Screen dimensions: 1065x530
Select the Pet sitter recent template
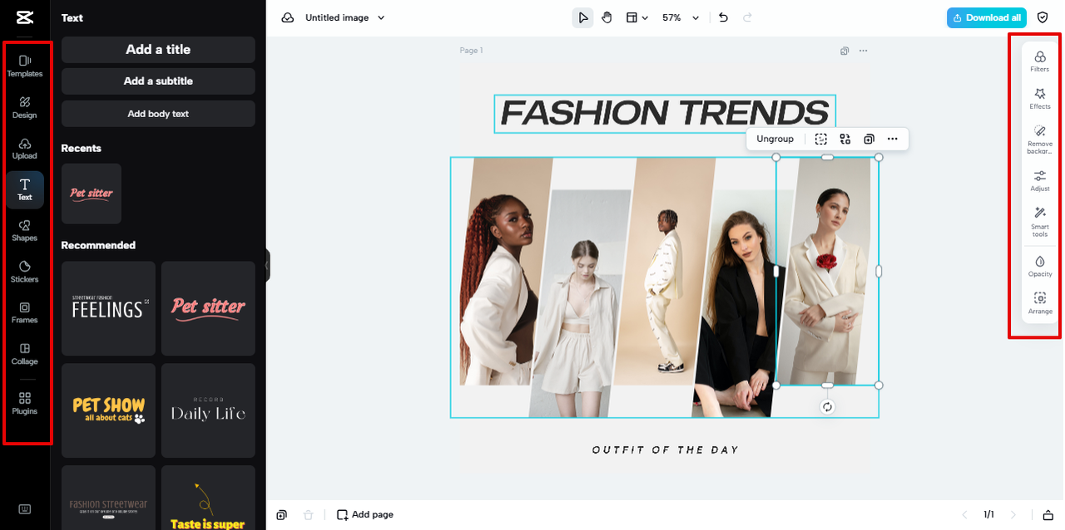(91, 194)
